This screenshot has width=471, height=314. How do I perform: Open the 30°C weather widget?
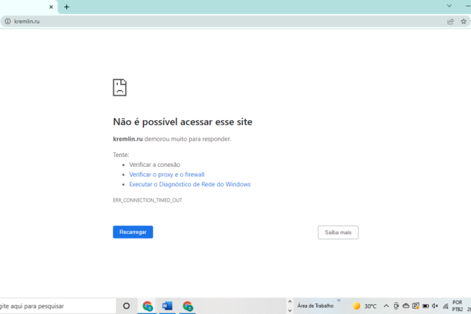click(364, 306)
